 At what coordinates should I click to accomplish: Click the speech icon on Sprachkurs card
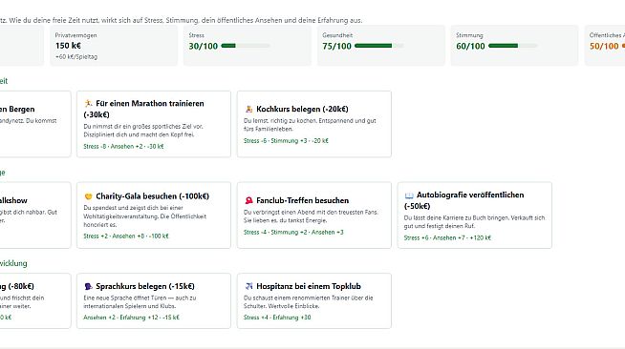[88, 286]
